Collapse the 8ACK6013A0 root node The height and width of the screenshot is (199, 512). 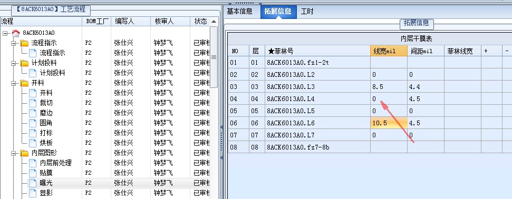[5, 33]
